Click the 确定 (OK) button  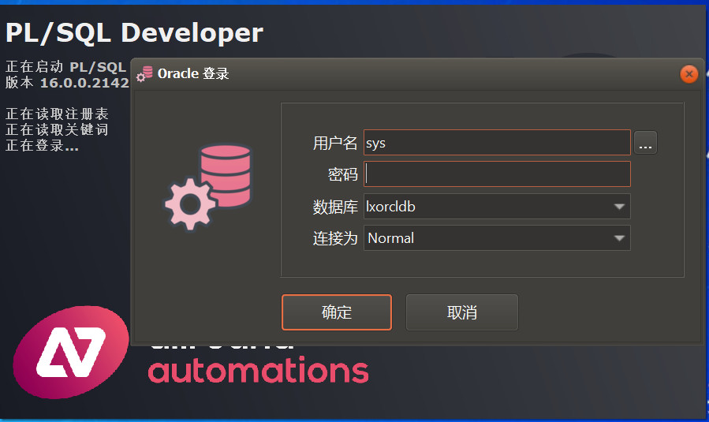(337, 312)
